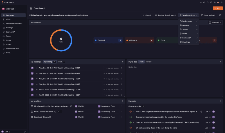Expand the More... sidebar menu

pyautogui.click(x=13, y=53)
